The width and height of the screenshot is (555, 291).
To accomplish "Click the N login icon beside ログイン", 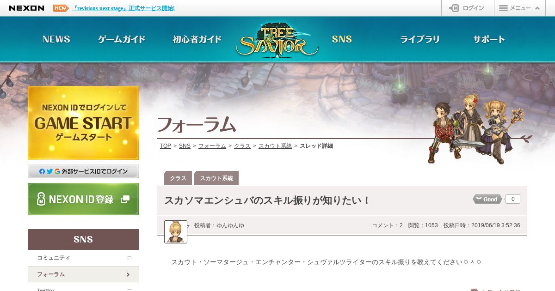I will tap(454, 8).
